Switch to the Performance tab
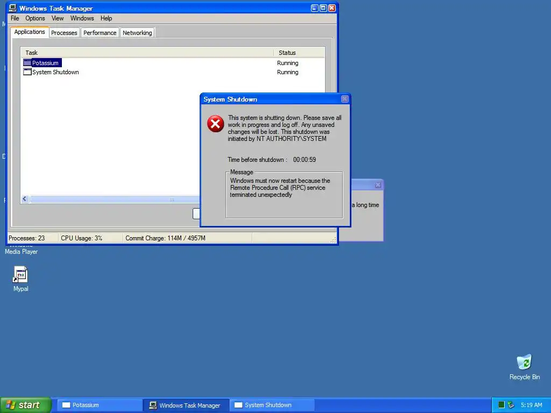This screenshot has height=413, width=551. click(100, 33)
